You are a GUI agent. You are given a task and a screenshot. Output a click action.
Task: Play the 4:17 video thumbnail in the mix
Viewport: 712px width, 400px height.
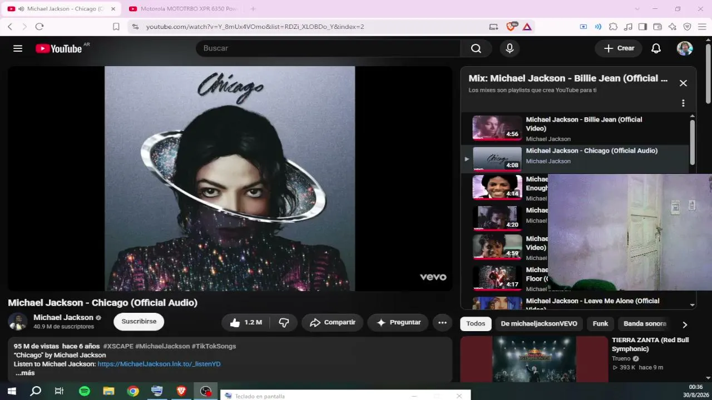497,278
